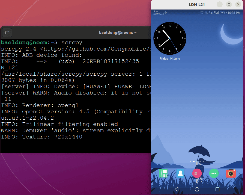Tap the first signal strength bars icon
The width and height of the screenshot is (245, 195).
pyautogui.click(x=211, y=13)
